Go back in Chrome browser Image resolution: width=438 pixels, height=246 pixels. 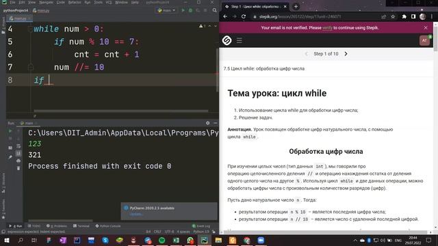[225, 16]
